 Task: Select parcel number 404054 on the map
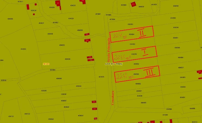(x=132, y=34)
